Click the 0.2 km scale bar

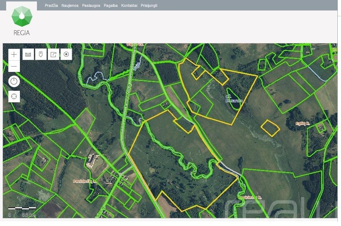coord(22,212)
